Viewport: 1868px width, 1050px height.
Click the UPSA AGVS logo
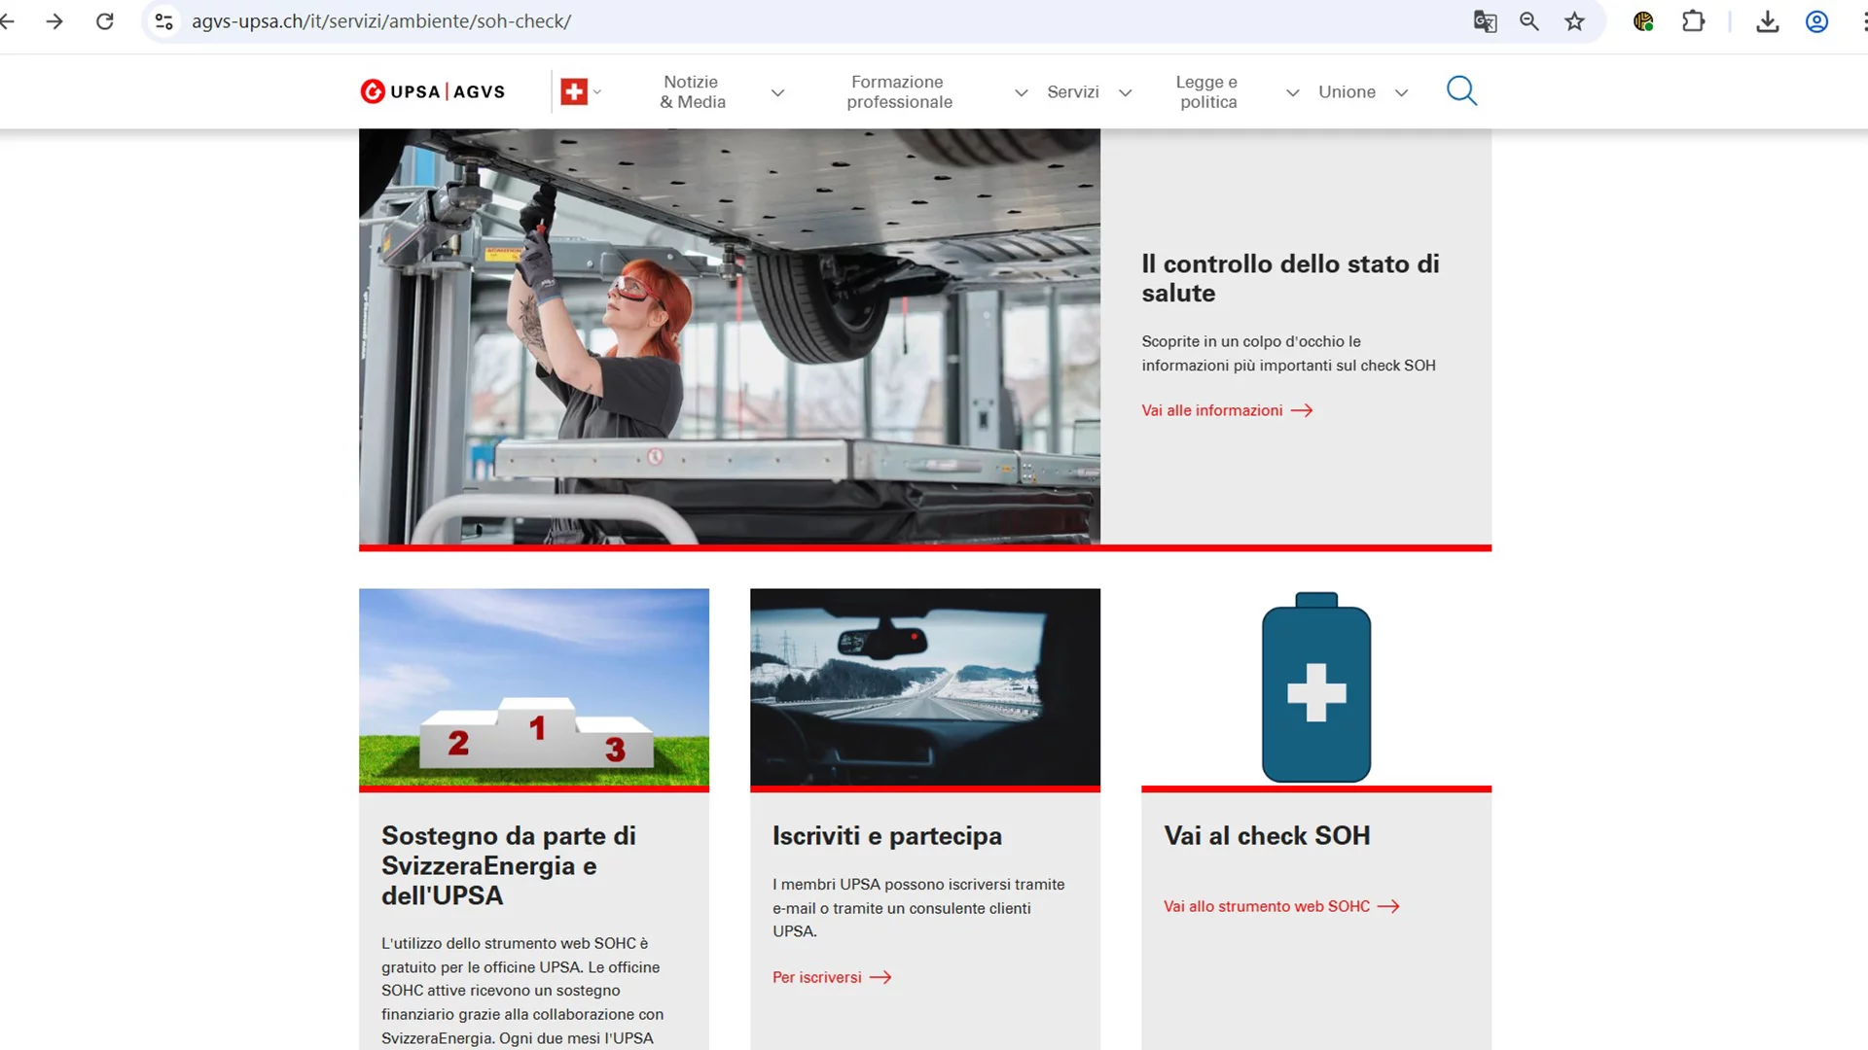click(433, 91)
